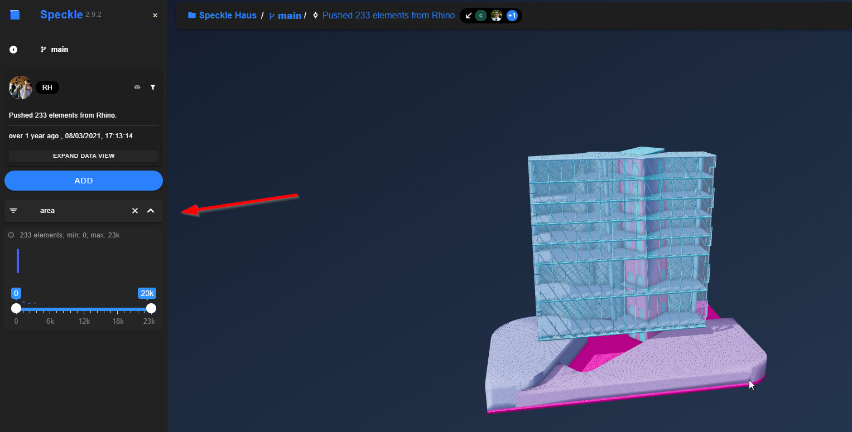This screenshot has height=432, width=852.
Task: Click the funnel icon in the area filter bar
Action: coord(13,210)
